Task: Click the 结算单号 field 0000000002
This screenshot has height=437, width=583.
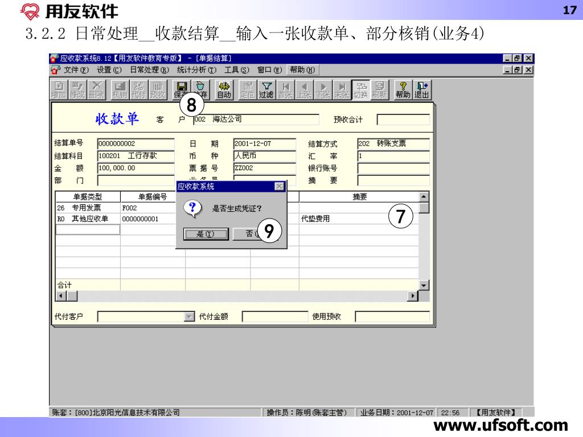Action: coord(136,143)
